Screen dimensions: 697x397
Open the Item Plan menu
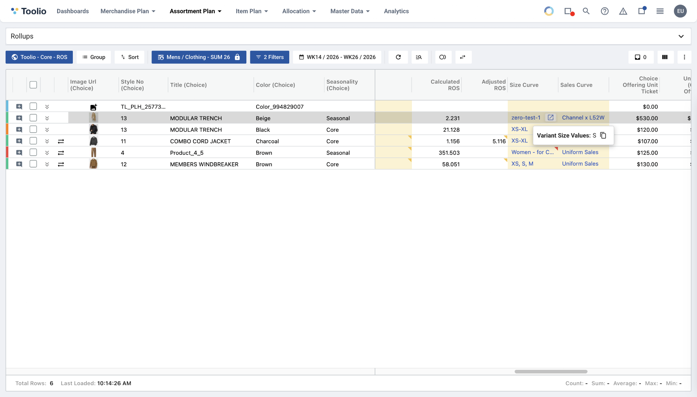[252, 11]
